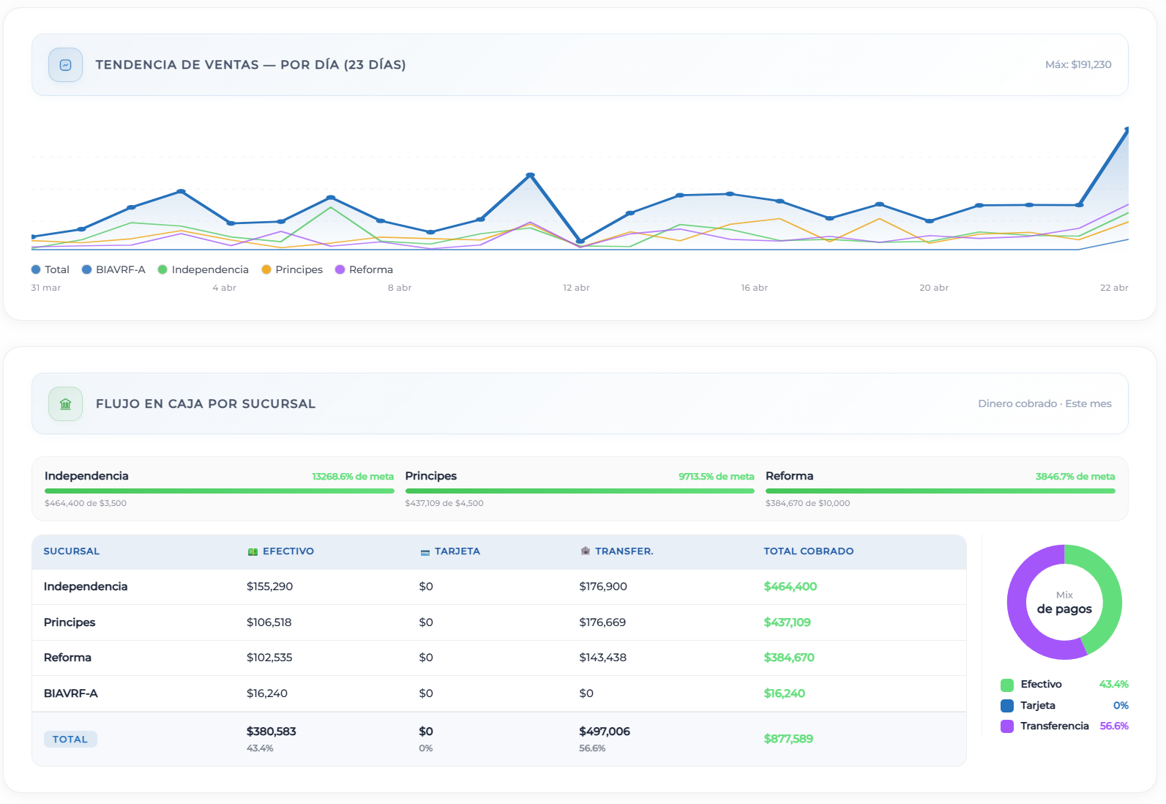Click the trend chart icon beside Tendencia de Ventas
Viewport: 1166px width, 804px height.
point(65,65)
